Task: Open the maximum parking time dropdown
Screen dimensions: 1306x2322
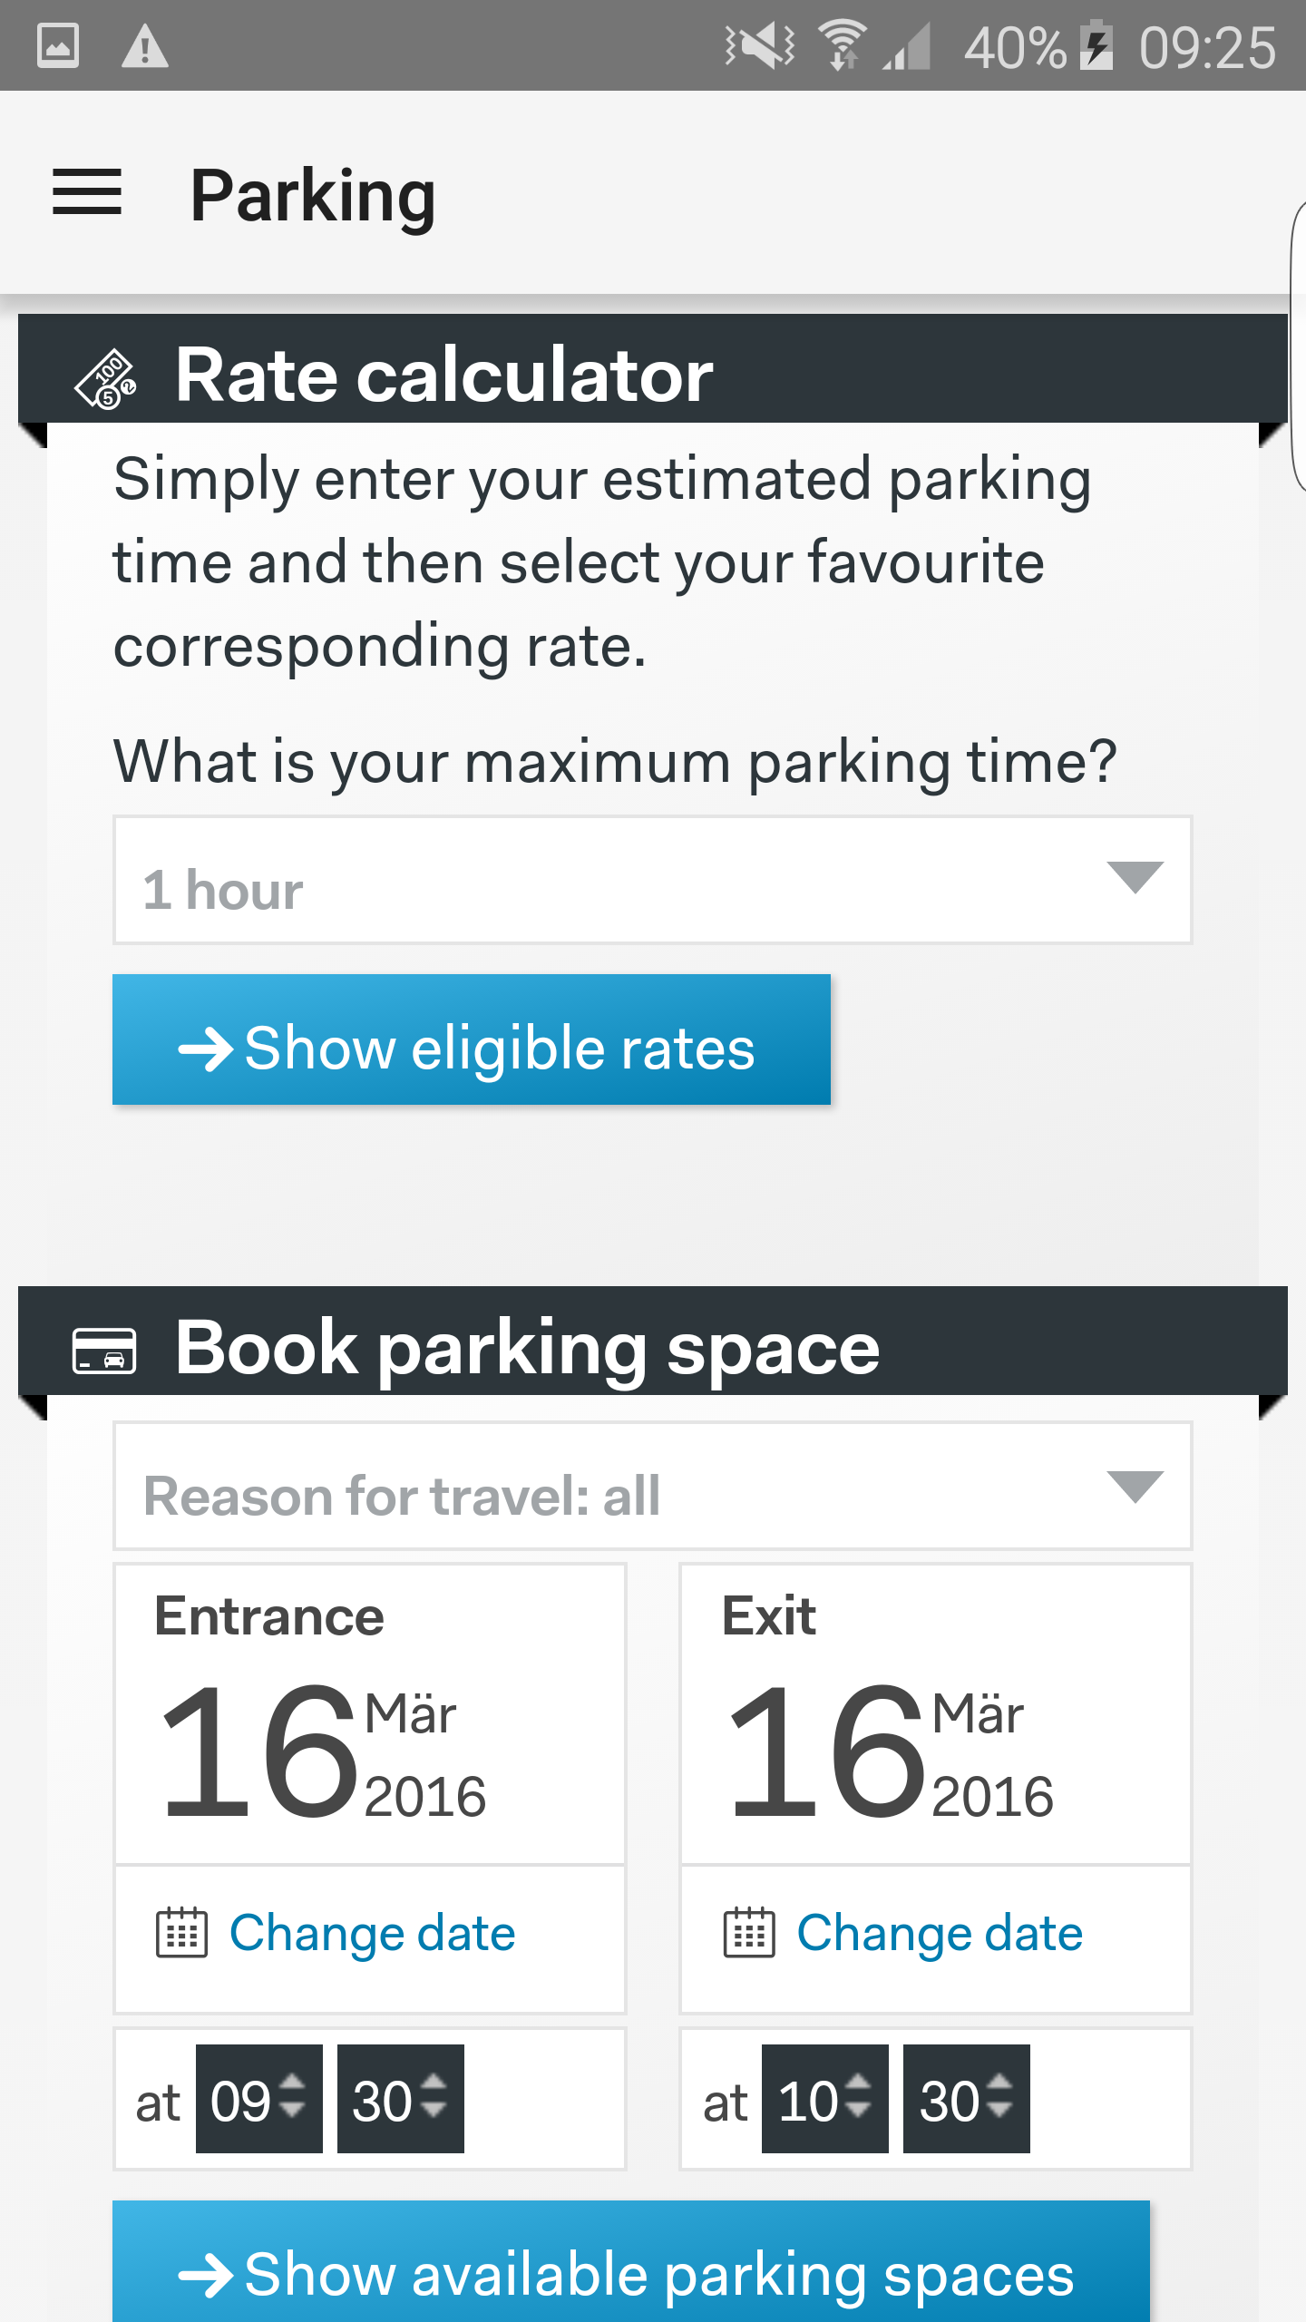Action: (x=651, y=881)
